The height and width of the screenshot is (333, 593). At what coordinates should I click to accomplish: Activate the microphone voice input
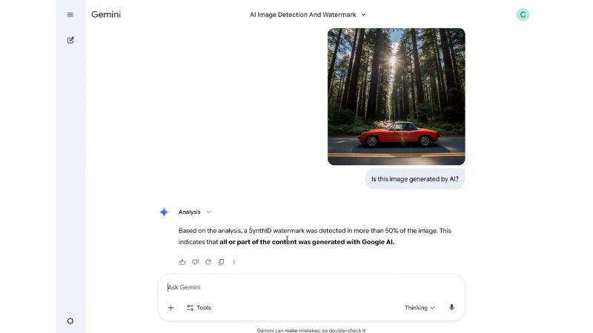(451, 307)
